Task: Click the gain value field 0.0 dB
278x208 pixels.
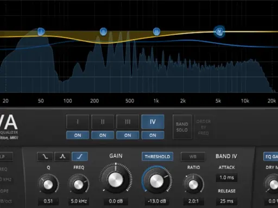Action: coord(116,201)
